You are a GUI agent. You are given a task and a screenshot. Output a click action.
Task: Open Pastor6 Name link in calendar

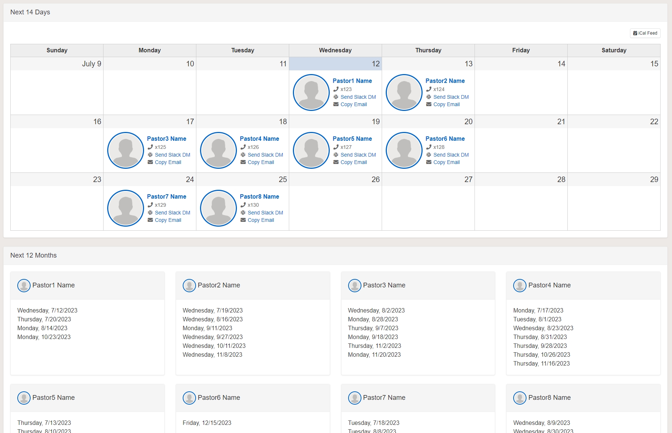click(x=445, y=139)
